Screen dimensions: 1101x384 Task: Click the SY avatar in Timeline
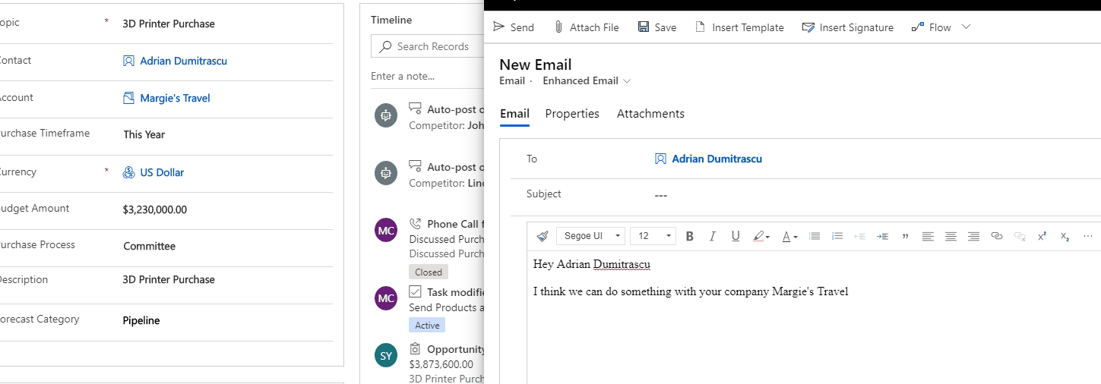click(x=386, y=355)
